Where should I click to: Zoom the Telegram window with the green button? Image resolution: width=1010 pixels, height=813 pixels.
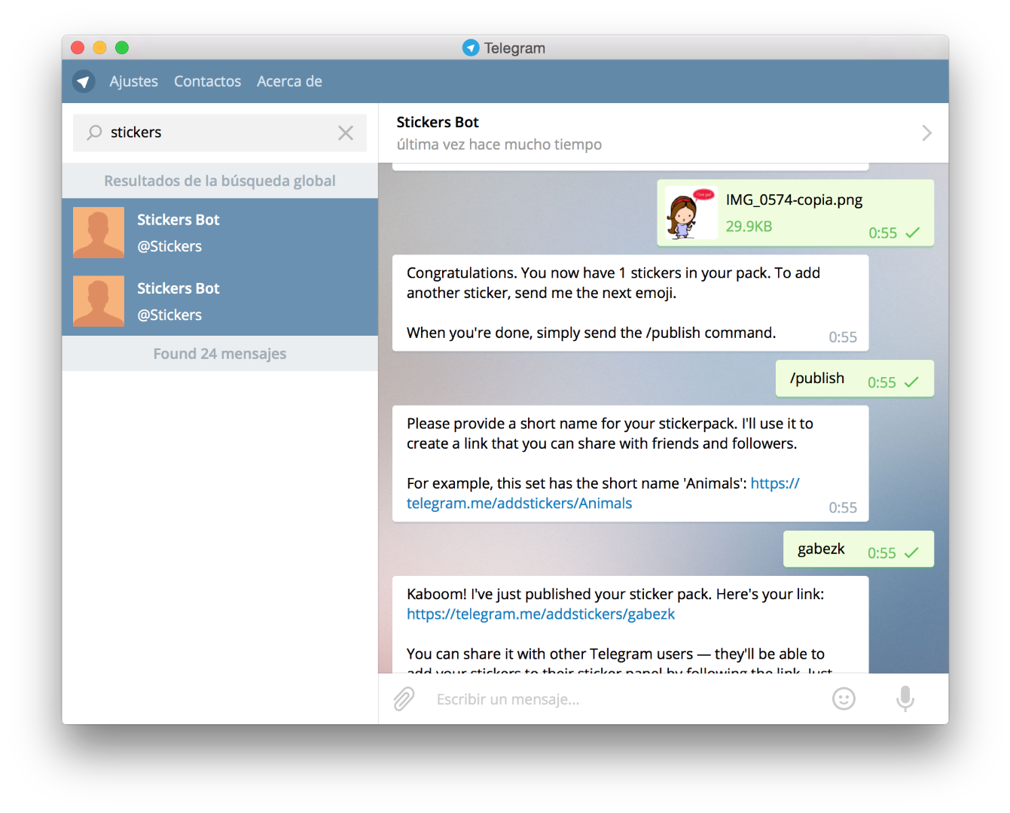[122, 47]
